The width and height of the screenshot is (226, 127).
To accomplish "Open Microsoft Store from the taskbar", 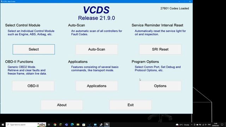I will [x=84, y=125].
